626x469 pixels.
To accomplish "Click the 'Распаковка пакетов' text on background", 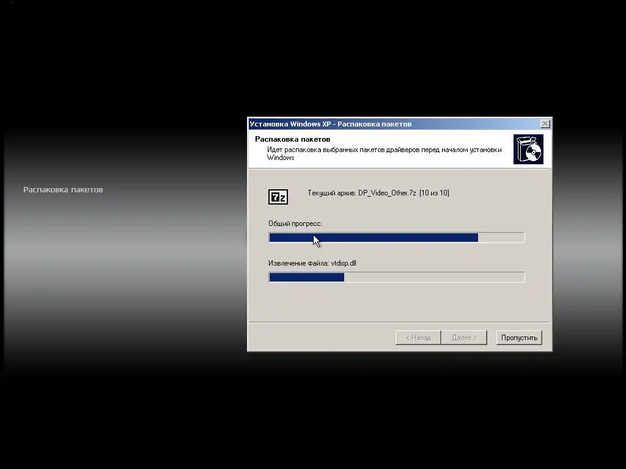I will coord(63,190).
